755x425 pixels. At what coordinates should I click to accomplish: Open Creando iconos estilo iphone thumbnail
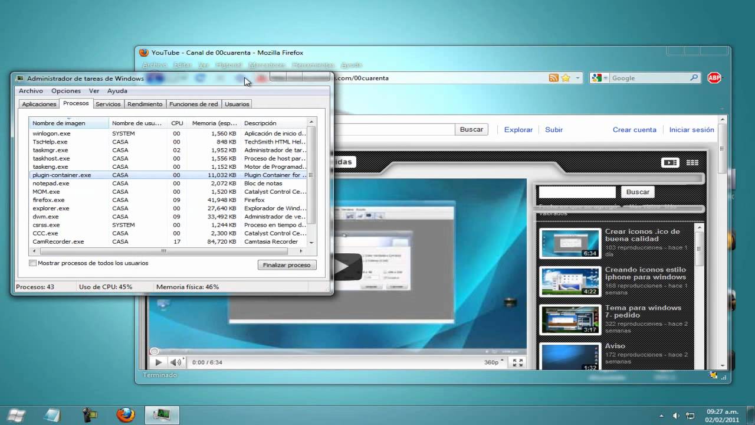pos(570,282)
